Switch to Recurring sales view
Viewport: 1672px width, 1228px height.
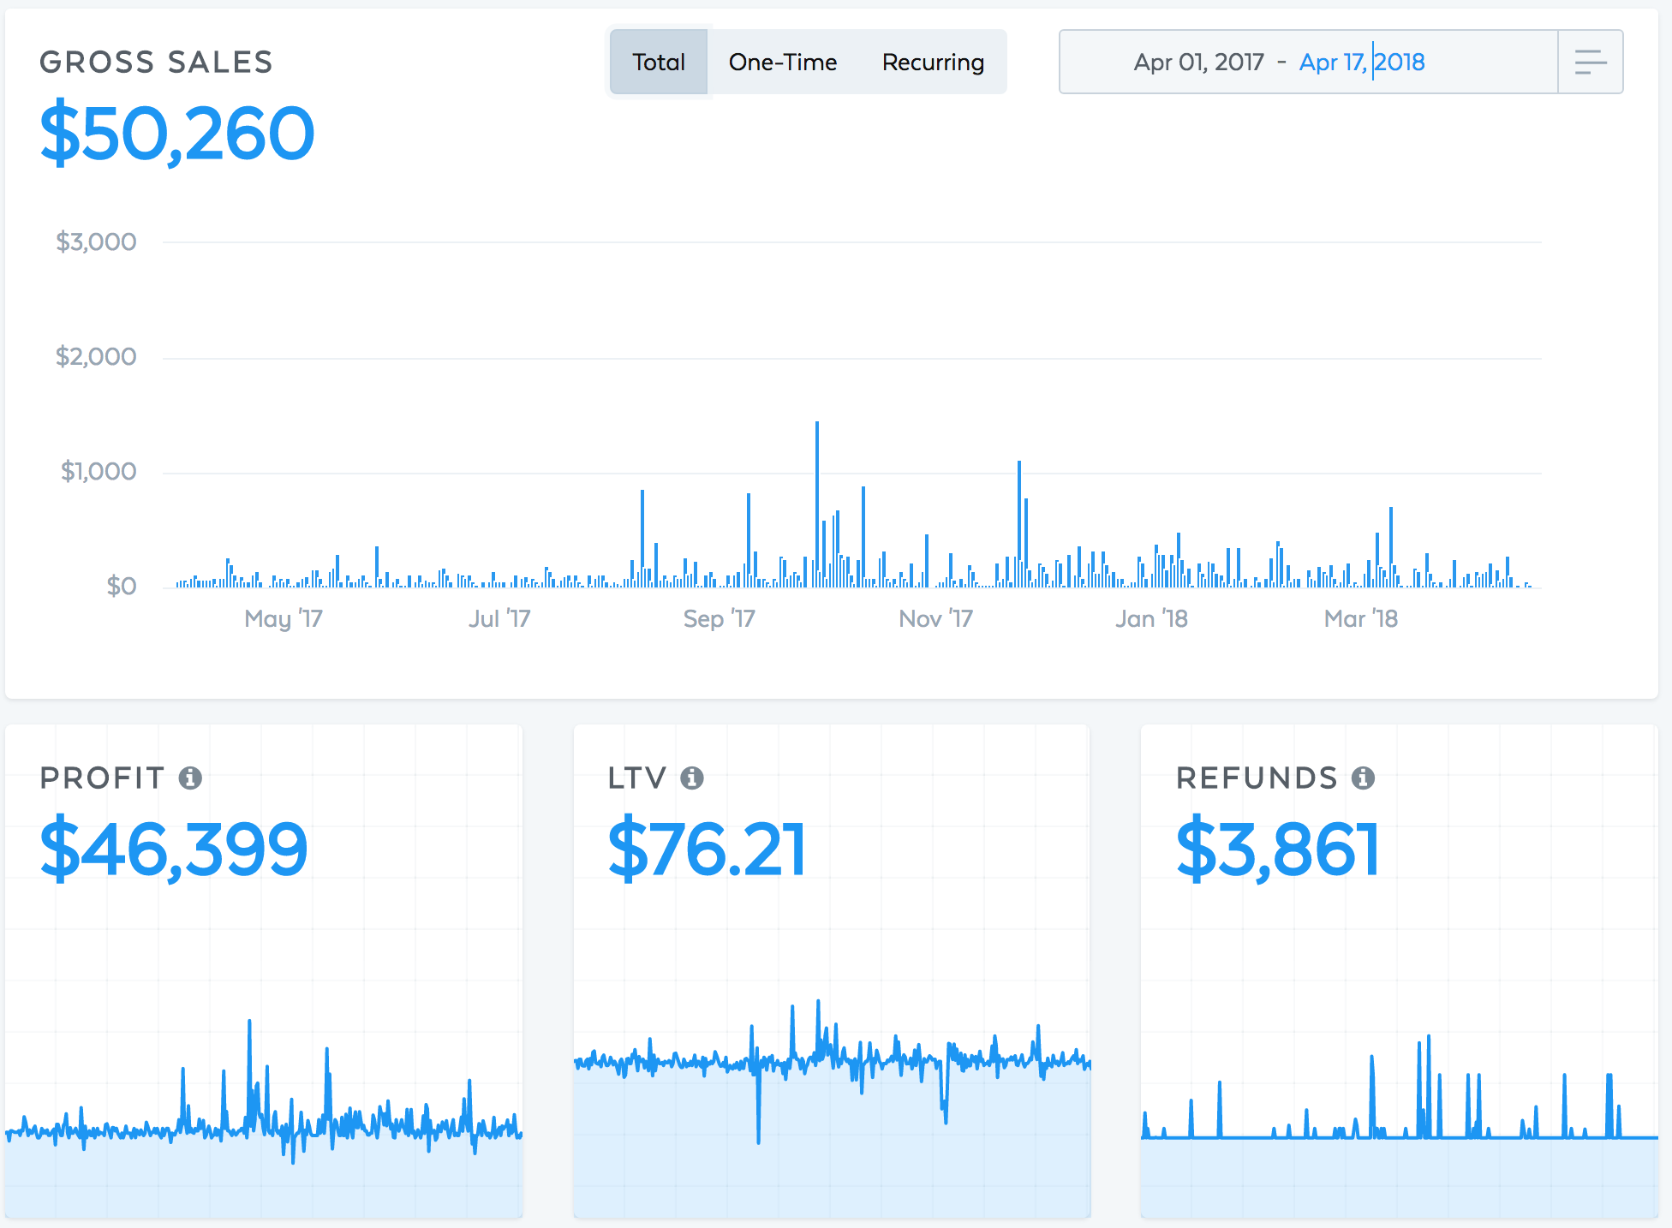933,62
